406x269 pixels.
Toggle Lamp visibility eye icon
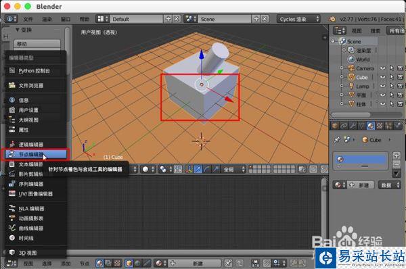382,86
